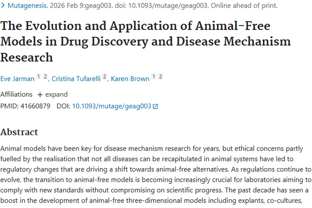Image resolution: width=312 pixels, height=208 pixels.
Task: Expand the Affiliations section via expand text
Action: (x=56, y=94)
